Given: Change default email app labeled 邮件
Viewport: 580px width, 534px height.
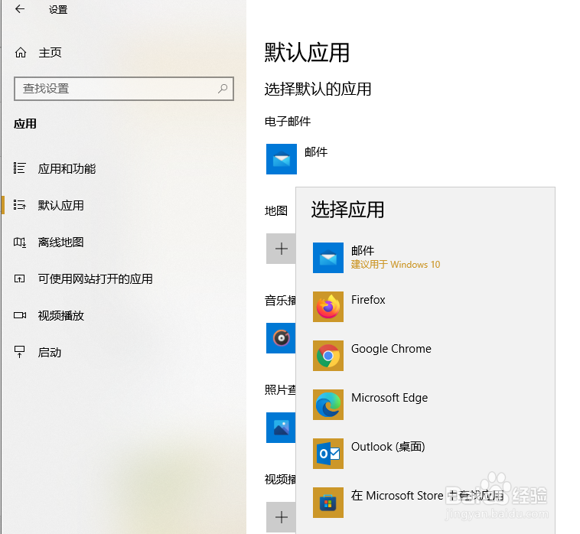Looking at the screenshot, I should (316, 152).
